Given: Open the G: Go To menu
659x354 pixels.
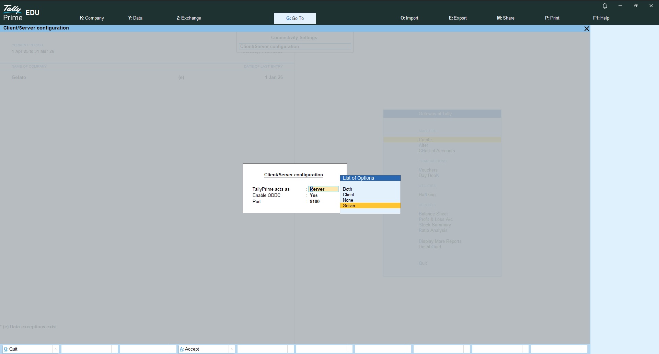Looking at the screenshot, I should pyautogui.click(x=294, y=18).
